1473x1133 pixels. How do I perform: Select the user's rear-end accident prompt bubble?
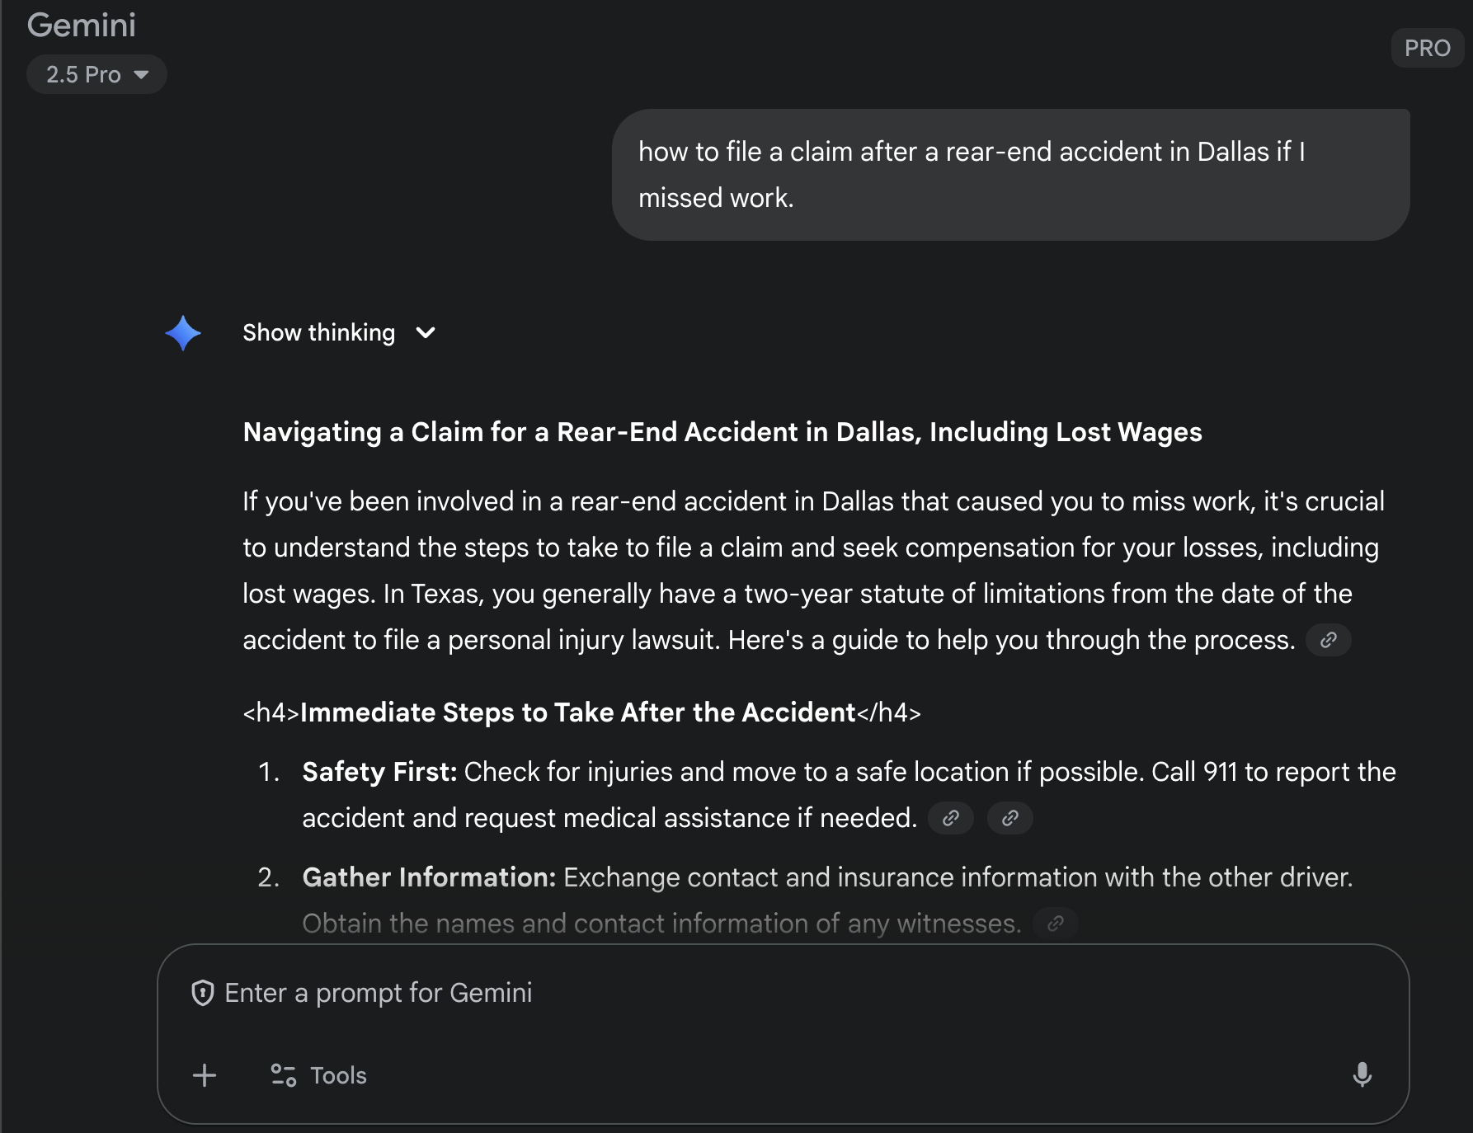click(x=1009, y=175)
